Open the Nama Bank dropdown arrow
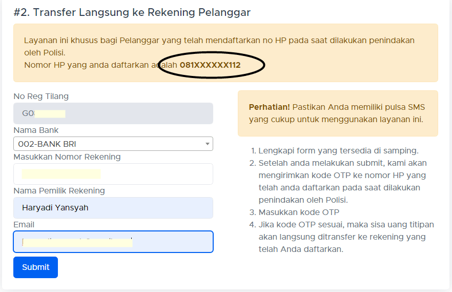 pyautogui.click(x=208, y=144)
